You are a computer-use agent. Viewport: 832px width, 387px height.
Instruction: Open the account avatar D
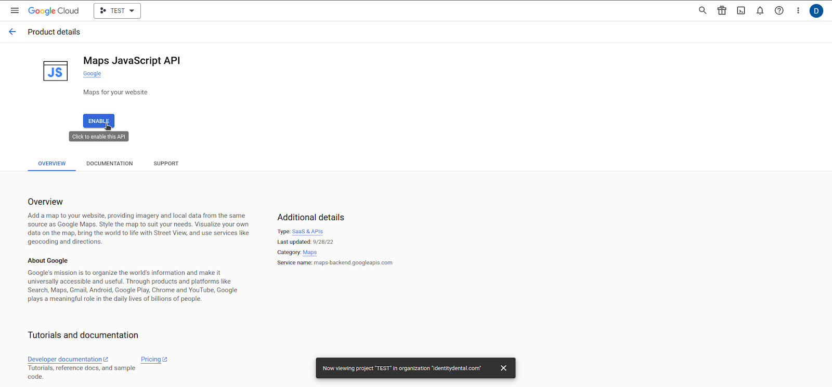tap(816, 11)
